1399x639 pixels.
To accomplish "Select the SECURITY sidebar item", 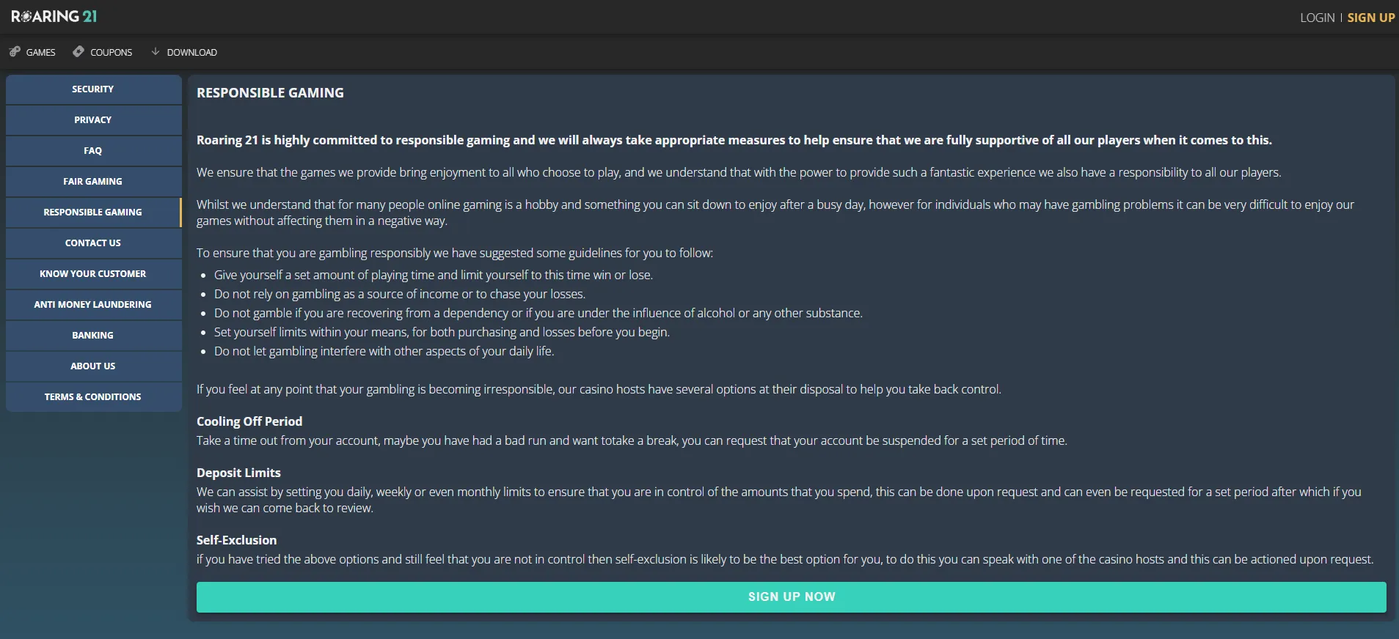I will pyautogui.click(x=92, y=89).
